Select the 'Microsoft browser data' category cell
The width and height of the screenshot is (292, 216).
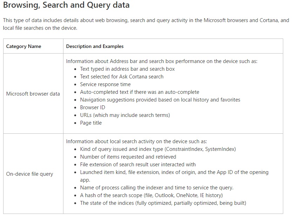(33, 94)
